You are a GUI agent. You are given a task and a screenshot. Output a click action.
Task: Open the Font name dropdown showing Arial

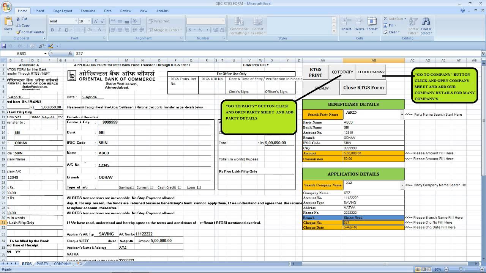76,21
